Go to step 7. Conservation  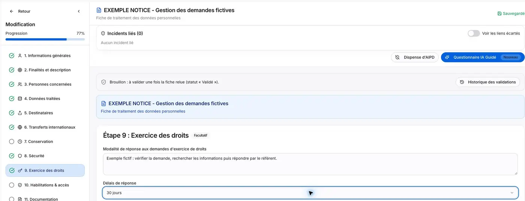[x=45, y=141]
